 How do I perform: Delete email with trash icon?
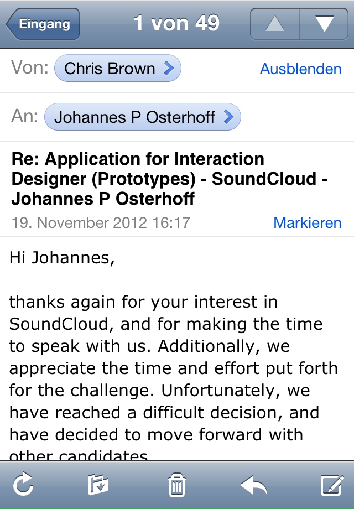tap(176, 485)
